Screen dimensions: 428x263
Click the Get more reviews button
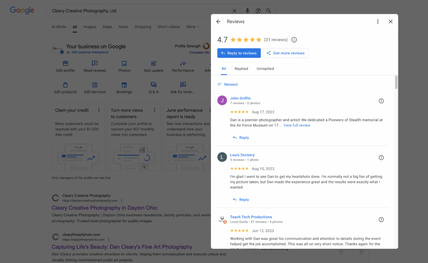285,53
